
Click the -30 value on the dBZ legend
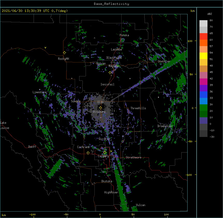click(x=212, y=137)
